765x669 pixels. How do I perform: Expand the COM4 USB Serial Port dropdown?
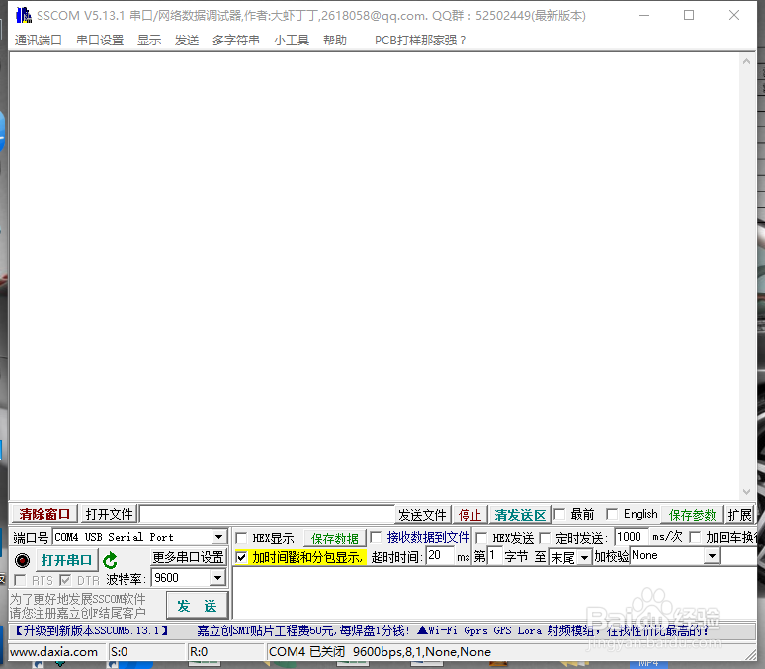pyautogui.click(x=219, y=537)
